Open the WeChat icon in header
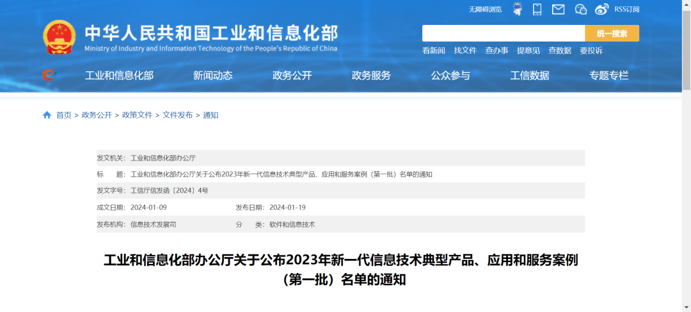This screenshot has height=312, width=691. point(580,9)
